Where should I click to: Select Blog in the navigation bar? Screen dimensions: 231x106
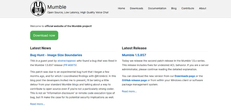click(x=174, y=8)
